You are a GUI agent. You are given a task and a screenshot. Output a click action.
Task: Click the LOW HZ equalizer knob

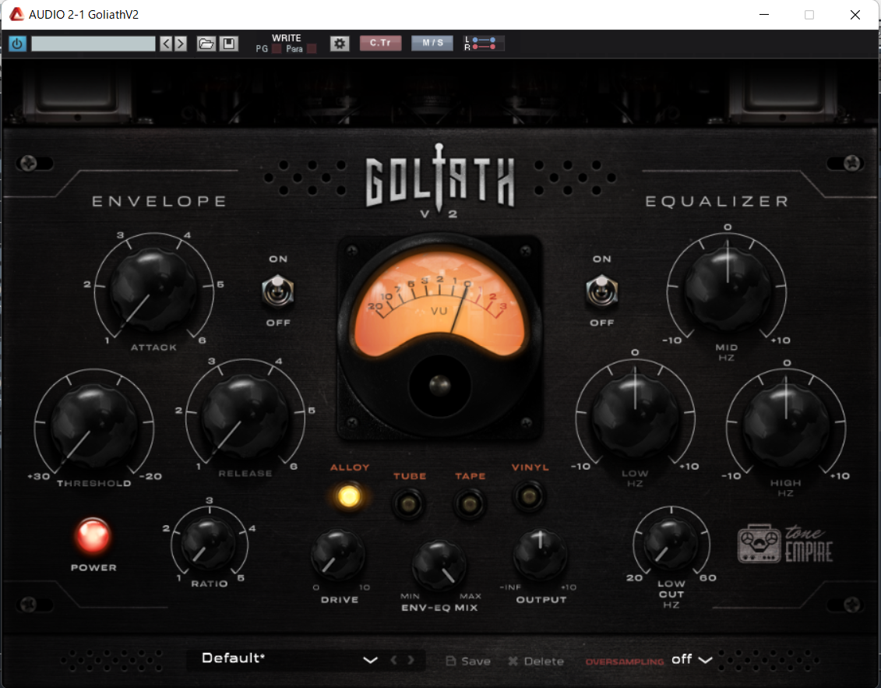(x=635, y=415)
